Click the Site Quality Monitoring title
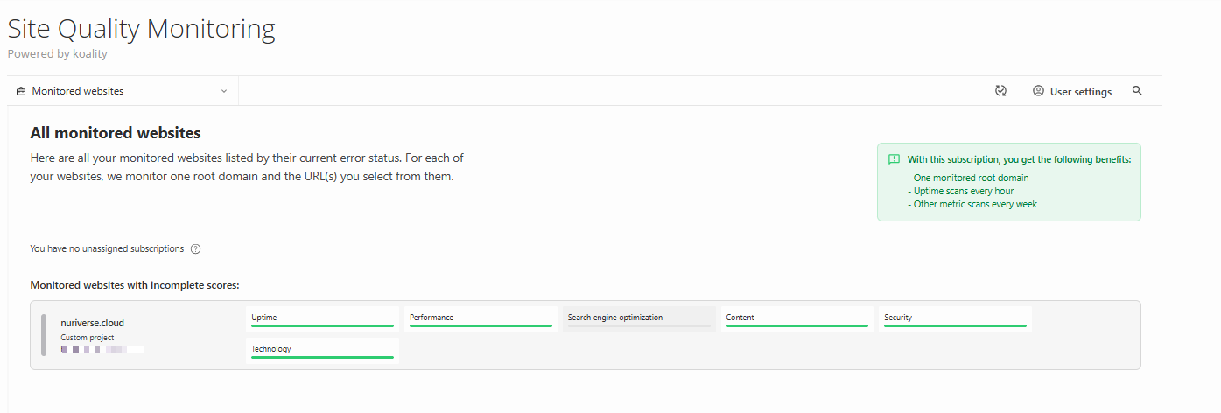Viewport: 1221px width, 413px height. pos(141,29)
